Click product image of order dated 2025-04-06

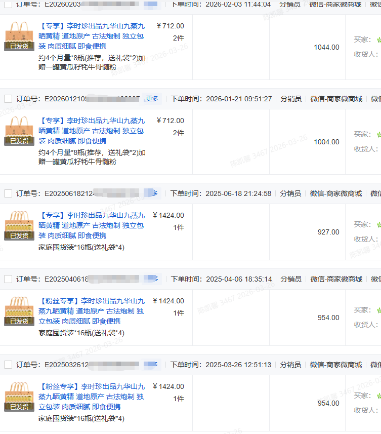(19, 311)
